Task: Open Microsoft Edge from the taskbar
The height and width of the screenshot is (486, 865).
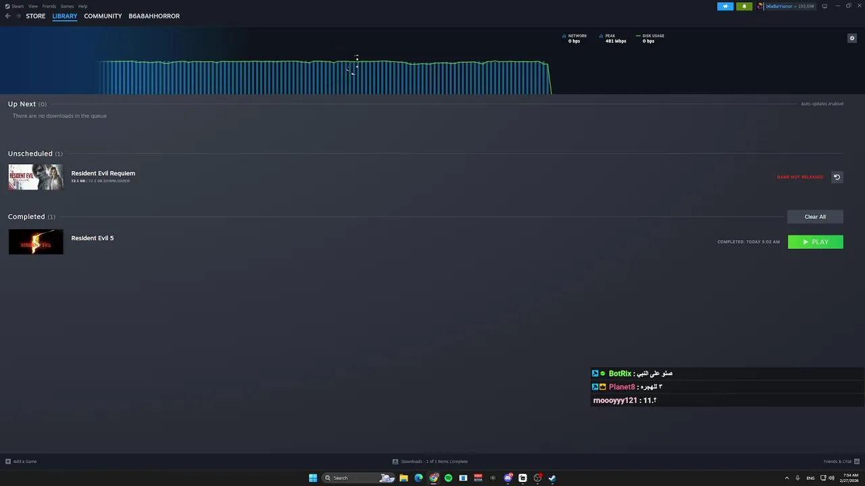Action: [418, 478]
